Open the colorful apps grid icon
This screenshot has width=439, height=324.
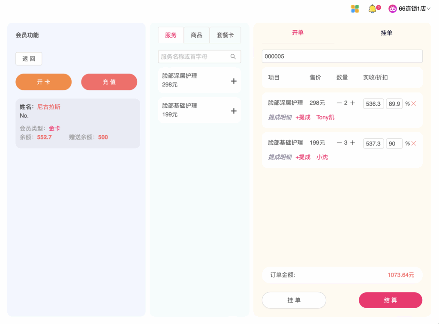pyautogui.click(x=355, y=9)
